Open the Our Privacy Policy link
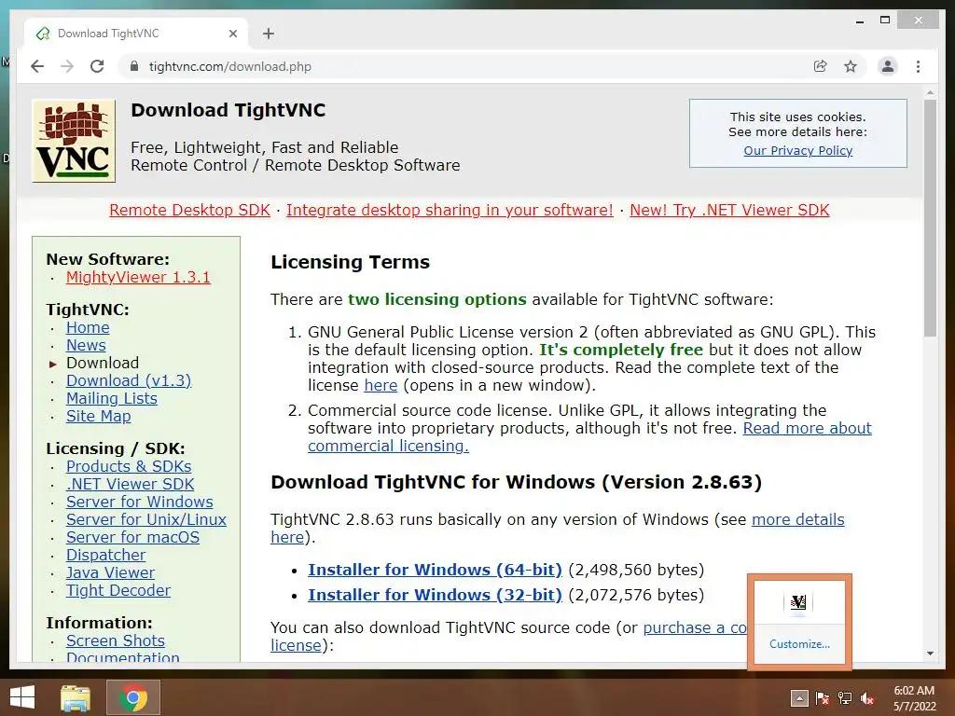955x716 pixels. tap(798, 150)
